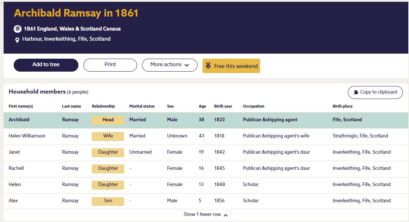
Task: Click the Wife relationship tag
Action: 108,136
